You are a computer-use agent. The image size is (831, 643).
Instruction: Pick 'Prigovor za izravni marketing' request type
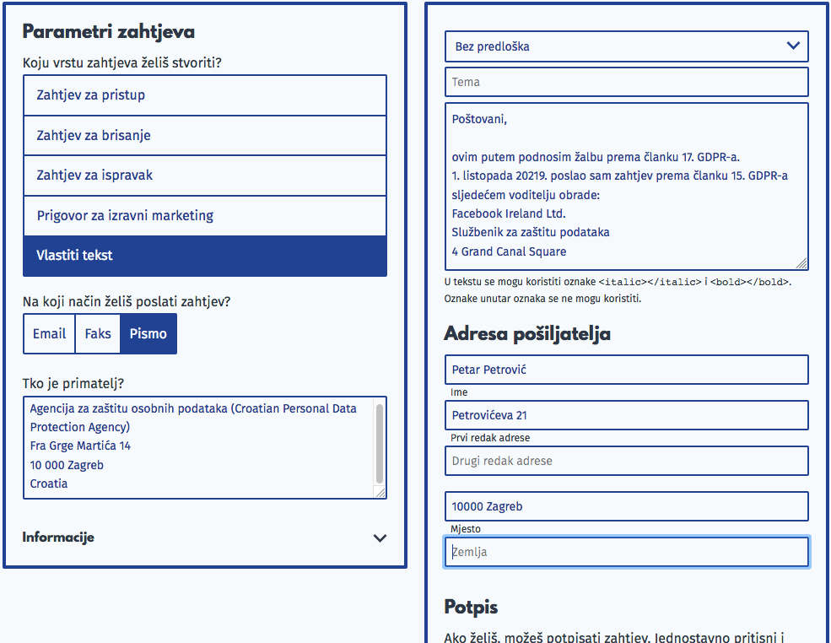tap(204, 214)
